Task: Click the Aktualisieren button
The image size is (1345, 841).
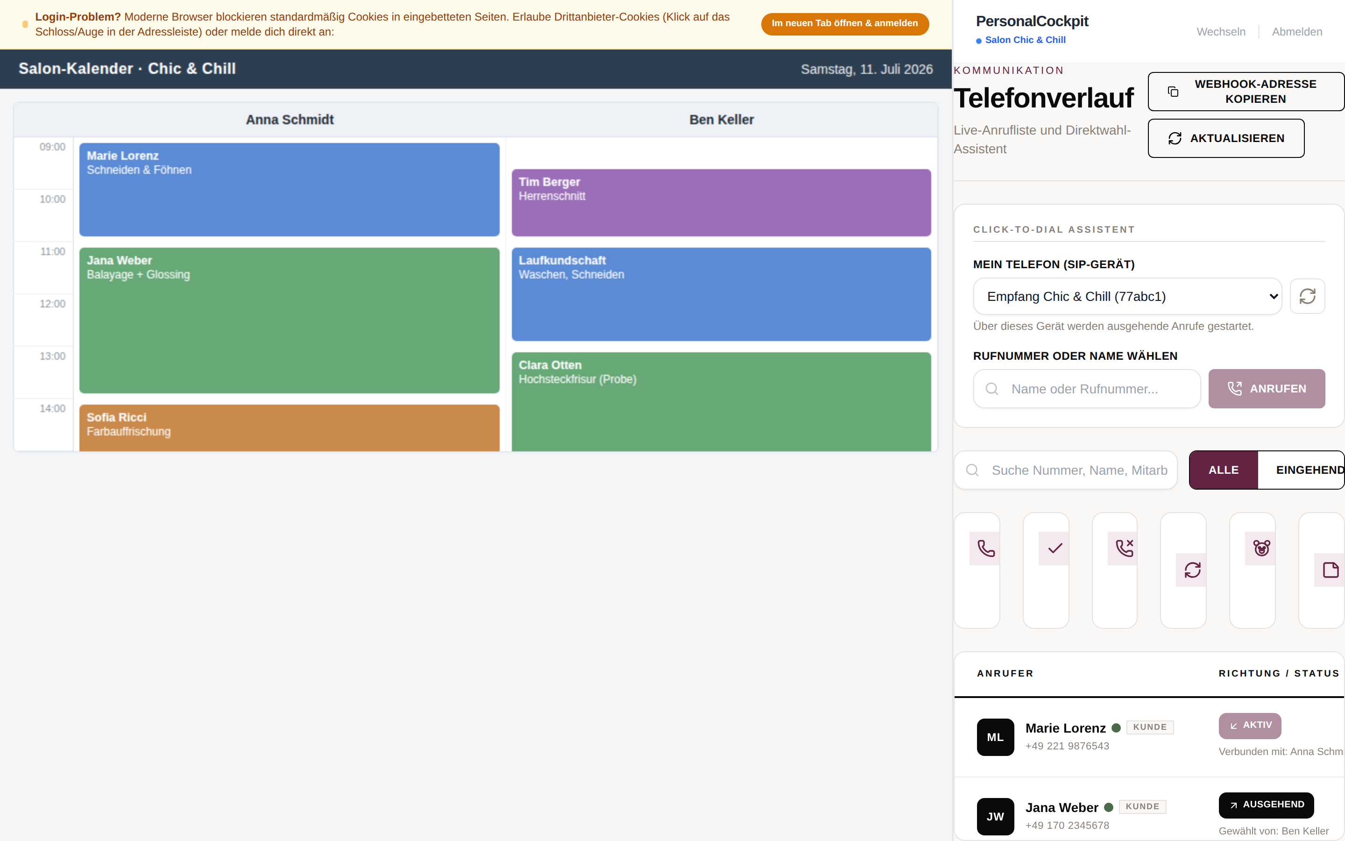Action: click(1226, 138)
